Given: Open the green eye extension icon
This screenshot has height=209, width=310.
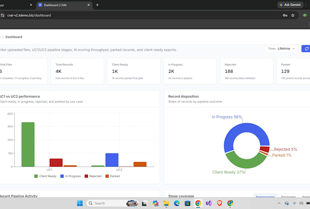Looking at the screenshot, I should (305, 15).
